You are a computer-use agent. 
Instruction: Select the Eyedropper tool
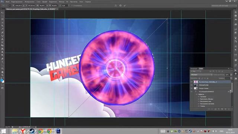pos(2,29)
